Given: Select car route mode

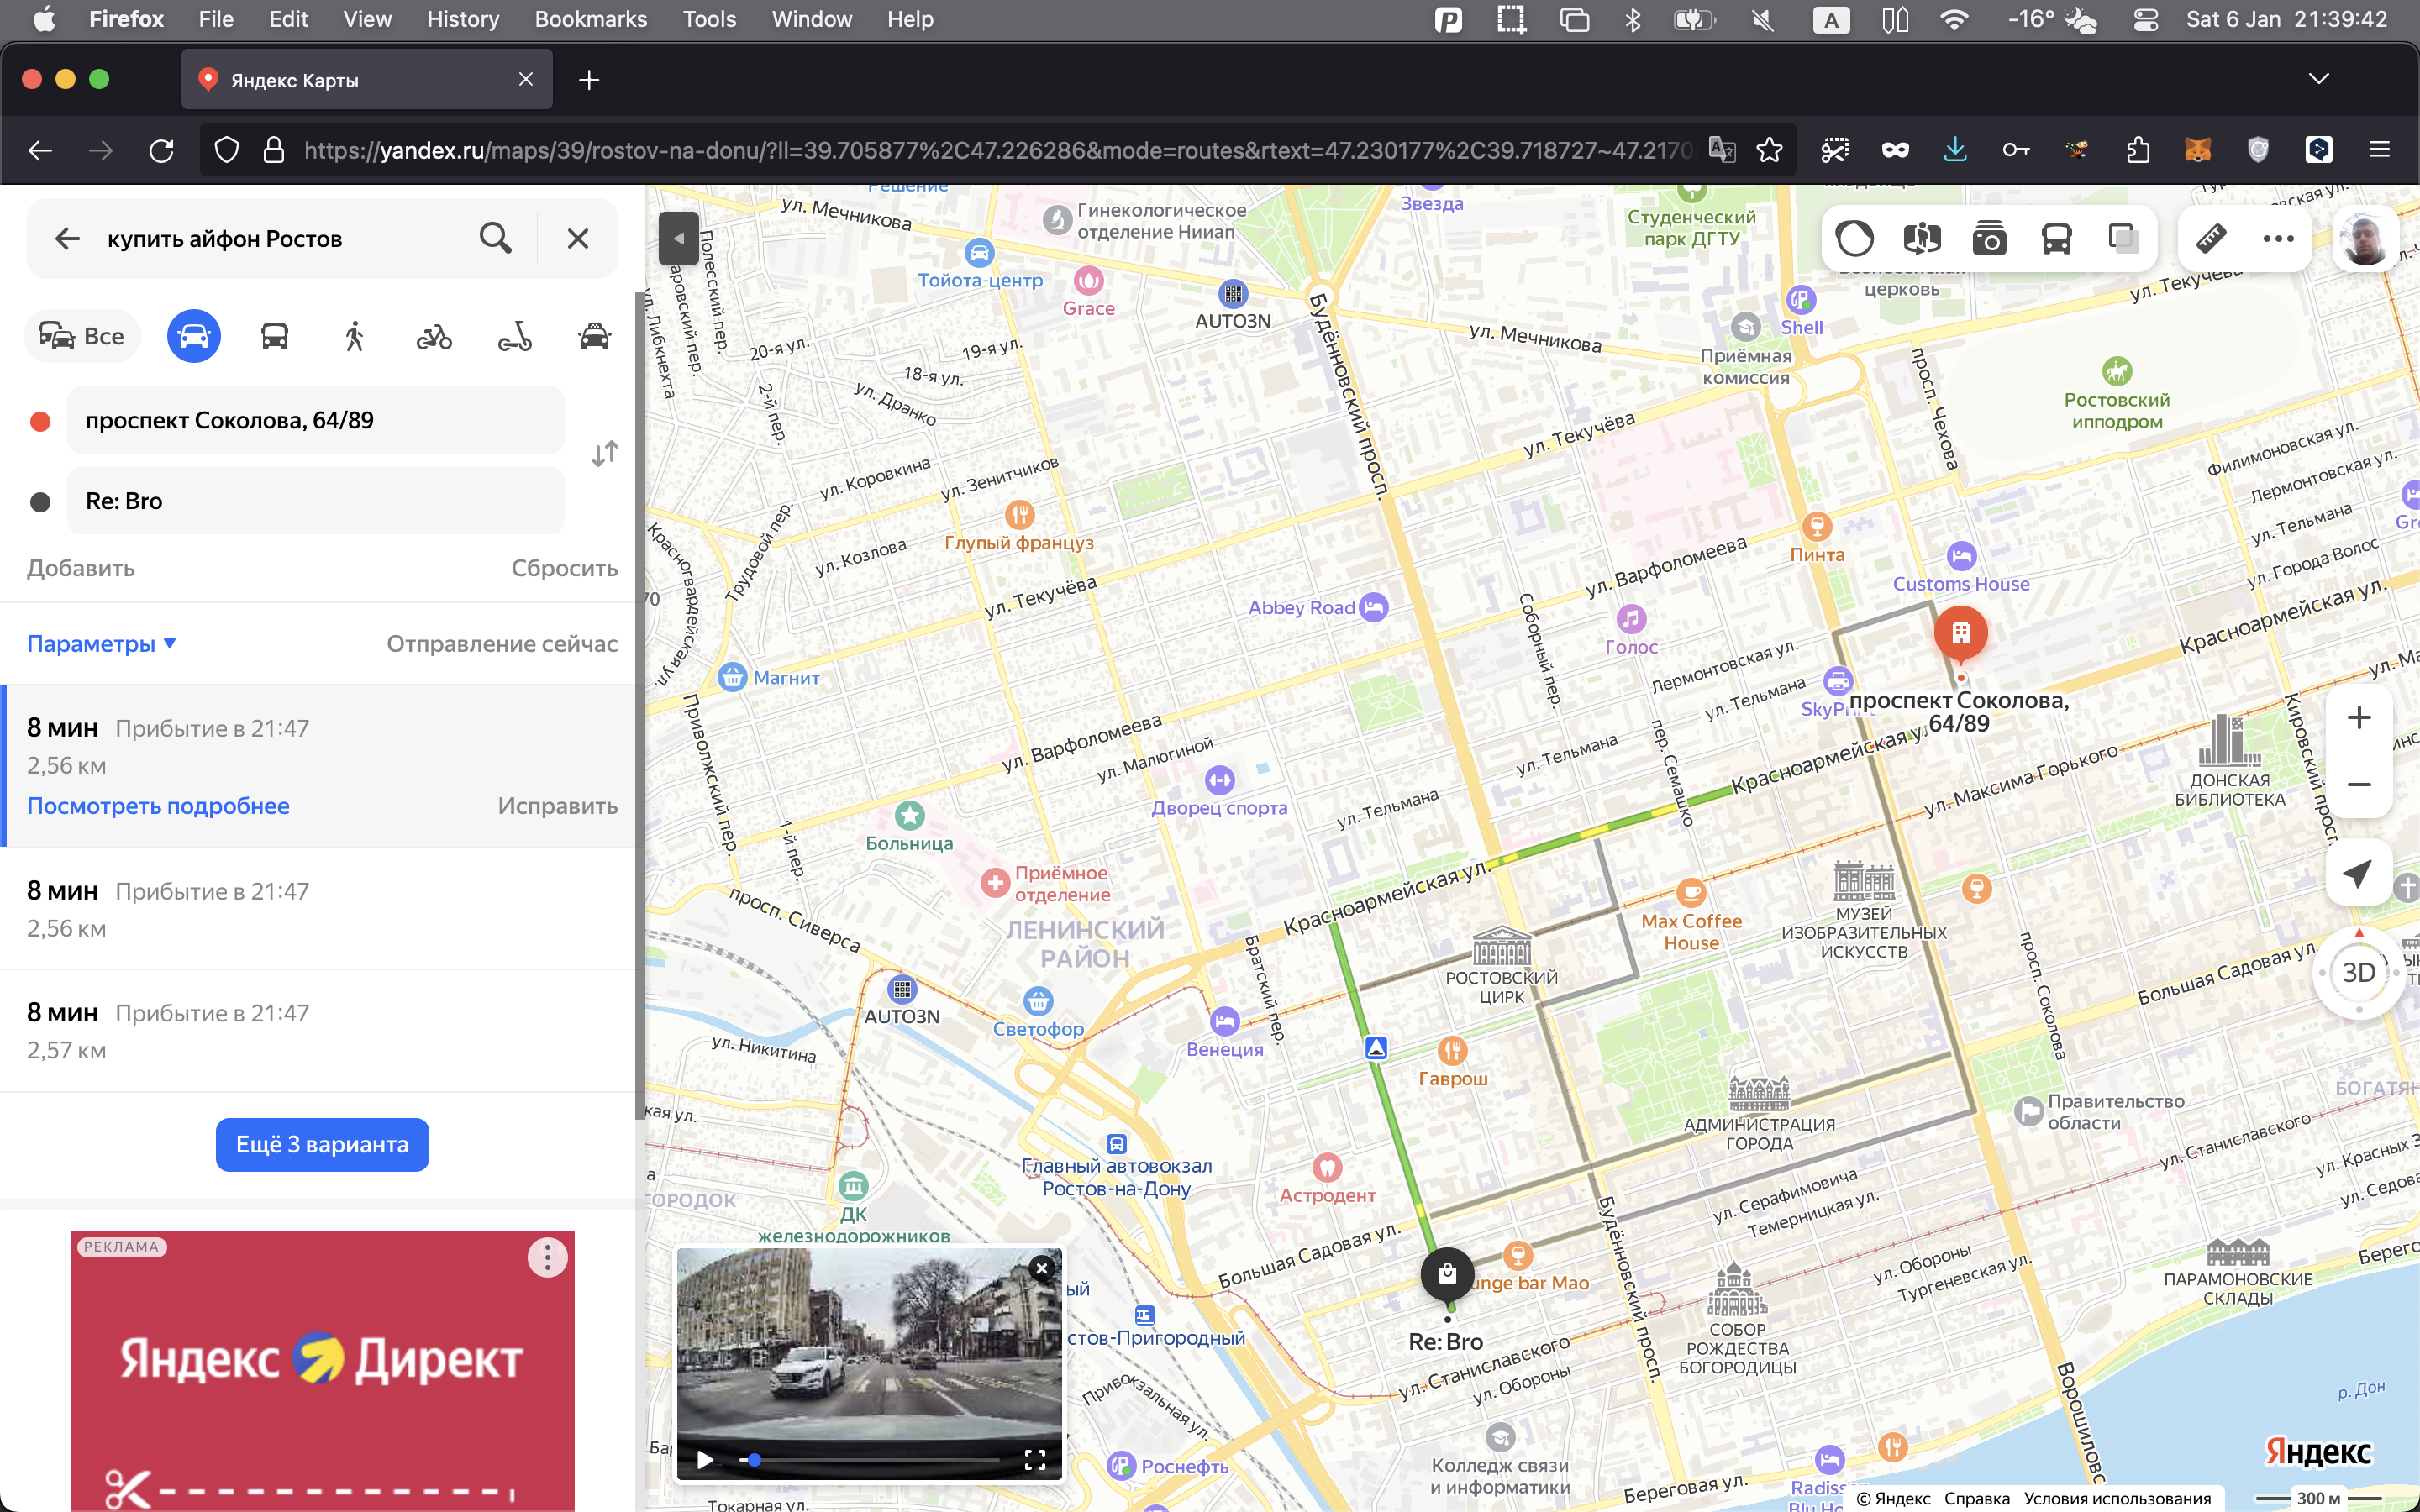Looking at the screenshot, I should [x=194, y=337].
